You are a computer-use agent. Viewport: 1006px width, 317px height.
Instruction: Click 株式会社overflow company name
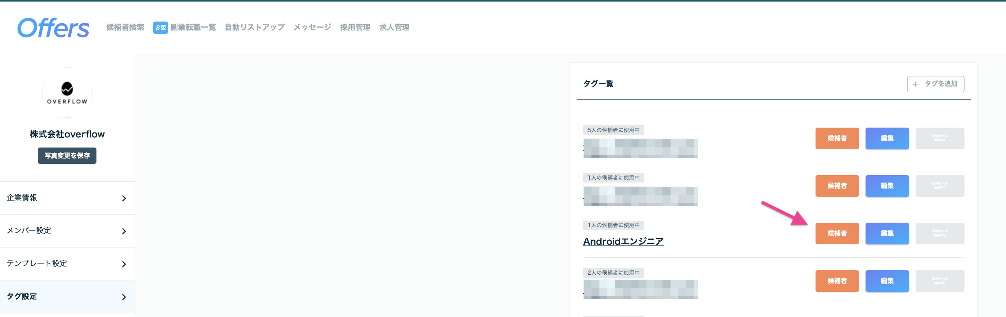(67, 134)
